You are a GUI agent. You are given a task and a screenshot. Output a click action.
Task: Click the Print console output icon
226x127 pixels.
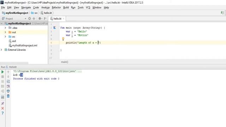point(8,91)
